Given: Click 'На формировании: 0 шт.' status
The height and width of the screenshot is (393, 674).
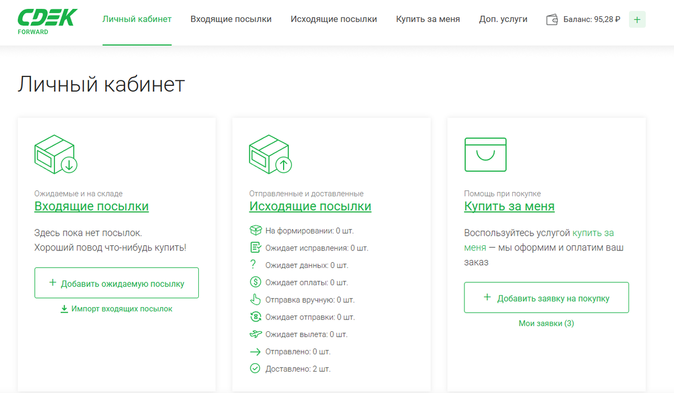Looking at the screenshot, I should [309, 231].
